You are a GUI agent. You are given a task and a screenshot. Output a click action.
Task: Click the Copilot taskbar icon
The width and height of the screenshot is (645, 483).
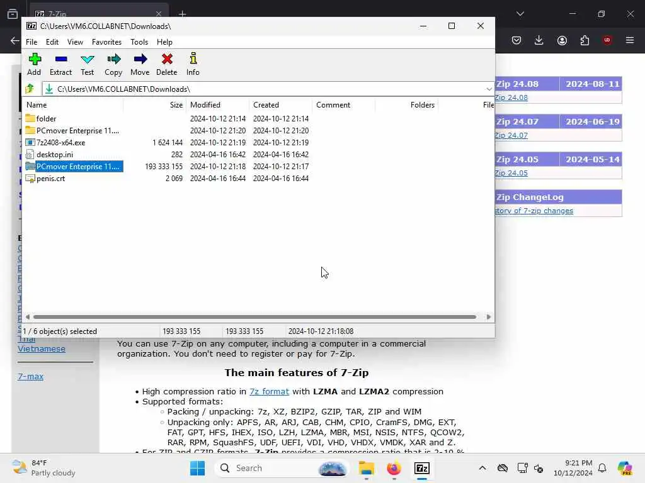(x=625, y=468)
